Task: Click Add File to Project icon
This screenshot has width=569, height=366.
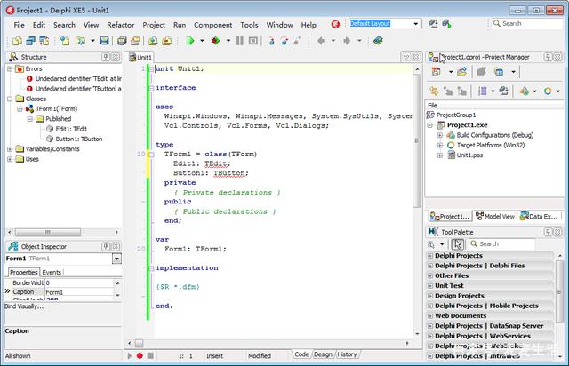Action: 153,41
